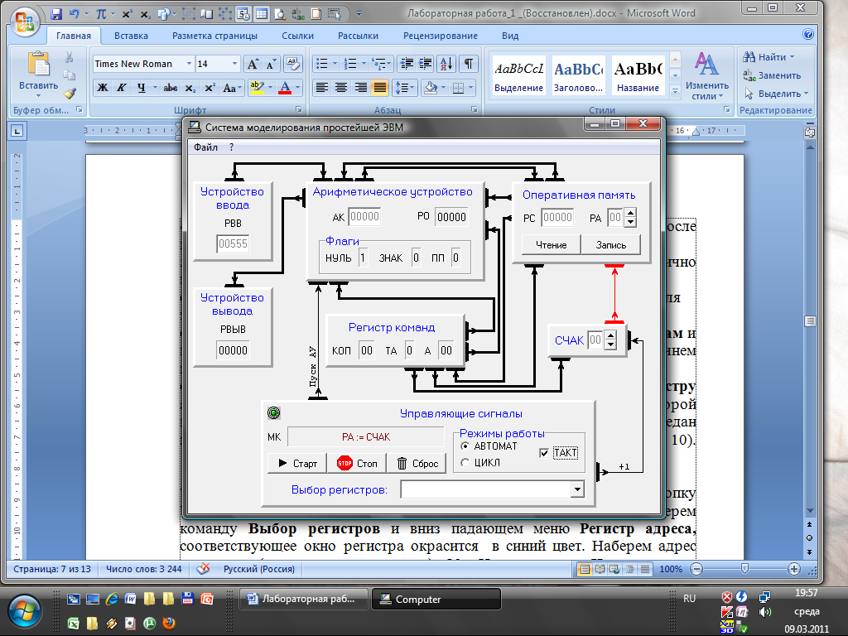Open the font size 14 dropdown
Screen dimensions: 848x636
pyautogui.click(x=234, y=64)
